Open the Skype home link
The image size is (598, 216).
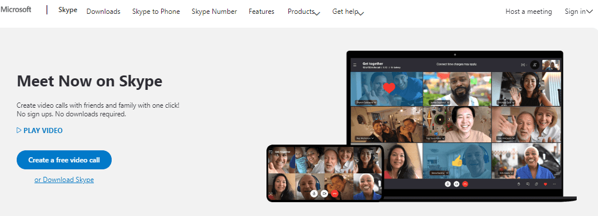click(68, 10)
